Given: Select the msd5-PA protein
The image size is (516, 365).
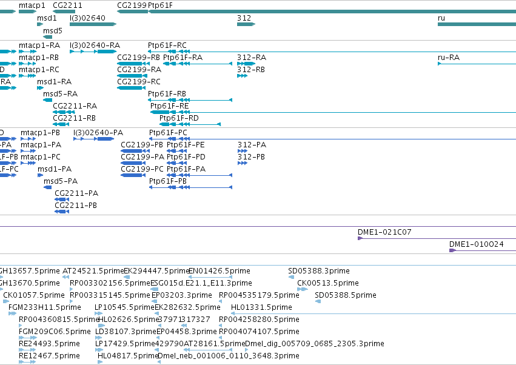Looking at the screenshot, I should click(48, 187).
